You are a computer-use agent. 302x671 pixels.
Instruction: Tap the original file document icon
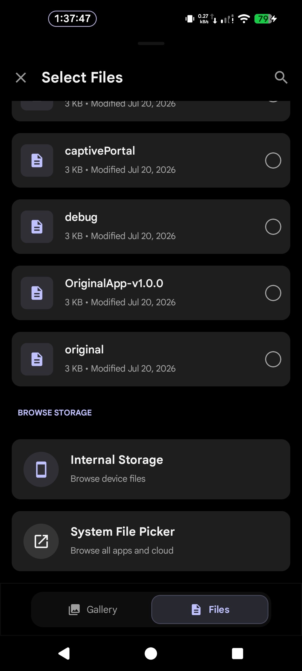pyautogui.click(x=37, y=359)
